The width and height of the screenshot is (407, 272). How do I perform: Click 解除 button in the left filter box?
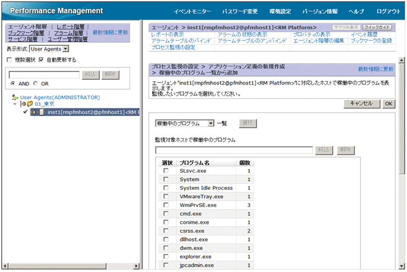(x=111, y=74)
